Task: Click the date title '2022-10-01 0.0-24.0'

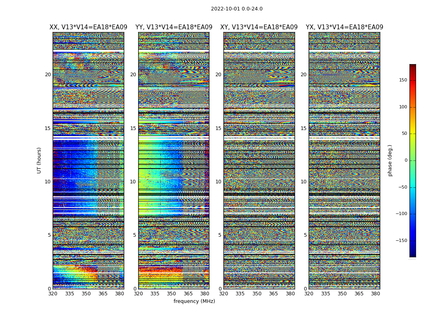Action: [237, 9]
